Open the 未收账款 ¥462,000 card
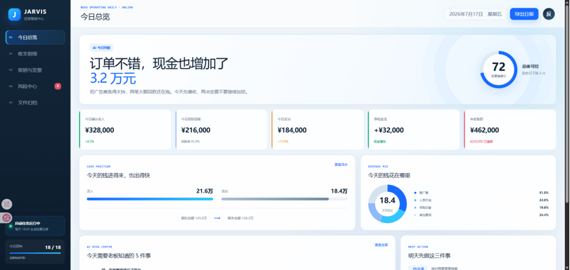Viewport: 570px width, 270px height. click(x=510, y=130)
